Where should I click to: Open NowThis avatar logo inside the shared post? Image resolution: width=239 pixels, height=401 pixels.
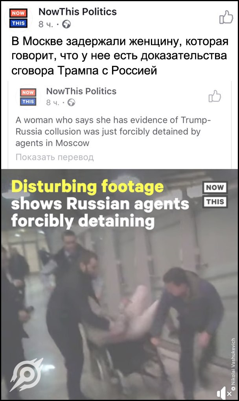click(28, 97)
